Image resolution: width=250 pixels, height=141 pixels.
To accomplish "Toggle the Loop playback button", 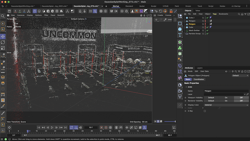I will [72, 128].
